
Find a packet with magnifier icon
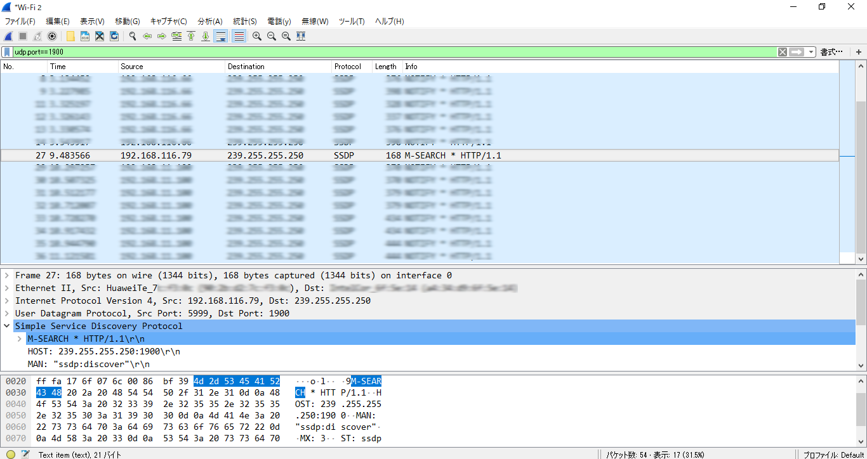[x=133, y=36]
